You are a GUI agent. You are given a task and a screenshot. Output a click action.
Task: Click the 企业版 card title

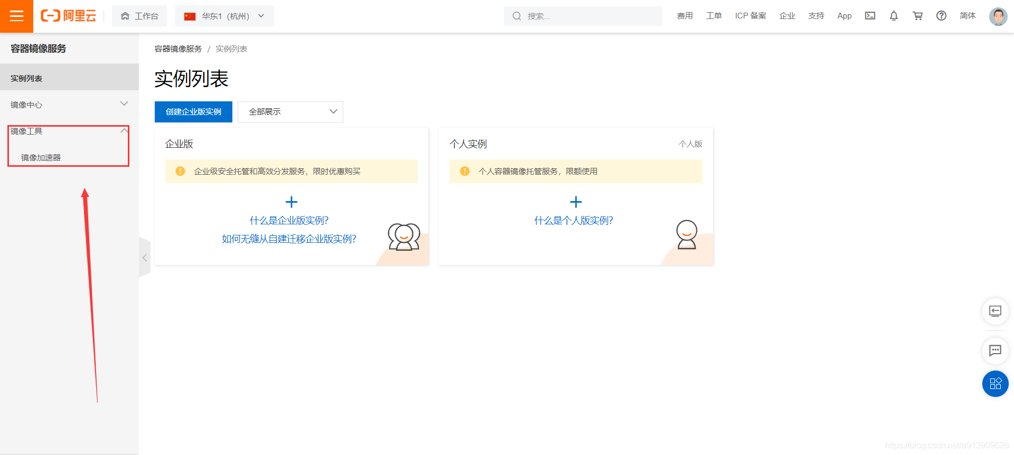[x=179, y=144]
